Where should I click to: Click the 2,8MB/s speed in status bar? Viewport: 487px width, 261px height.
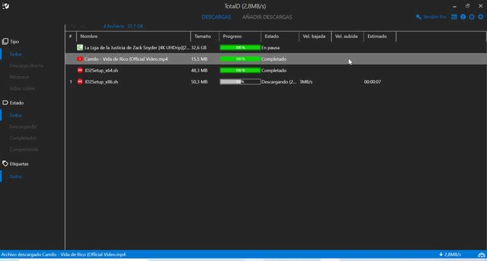click(452, 254)
